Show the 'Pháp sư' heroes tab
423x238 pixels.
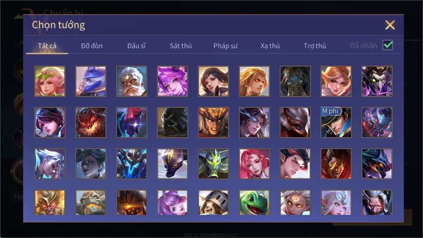click(x=225, y=46)
